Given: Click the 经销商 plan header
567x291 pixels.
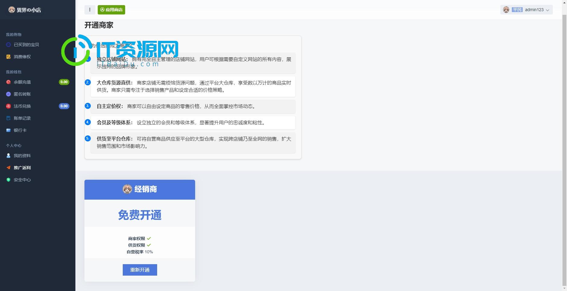Looking at the screenshot, I should pyautogui.click(x=140, y=190).
